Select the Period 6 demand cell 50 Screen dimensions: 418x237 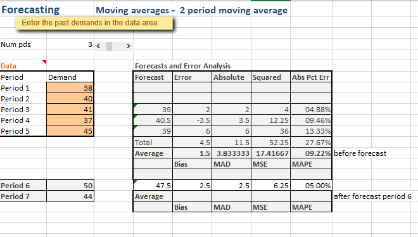tap(70, 185)
